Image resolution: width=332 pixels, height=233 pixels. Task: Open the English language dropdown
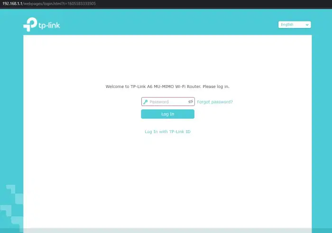[x=294, y=25]
